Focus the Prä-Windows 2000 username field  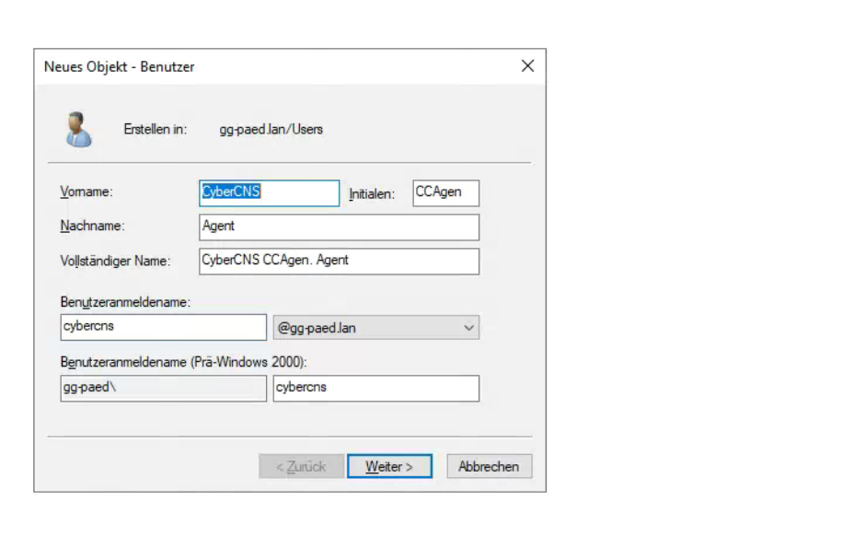point(376,388)
